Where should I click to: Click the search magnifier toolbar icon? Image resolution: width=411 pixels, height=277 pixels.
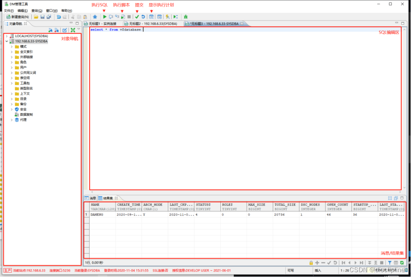tap(167, 17)
